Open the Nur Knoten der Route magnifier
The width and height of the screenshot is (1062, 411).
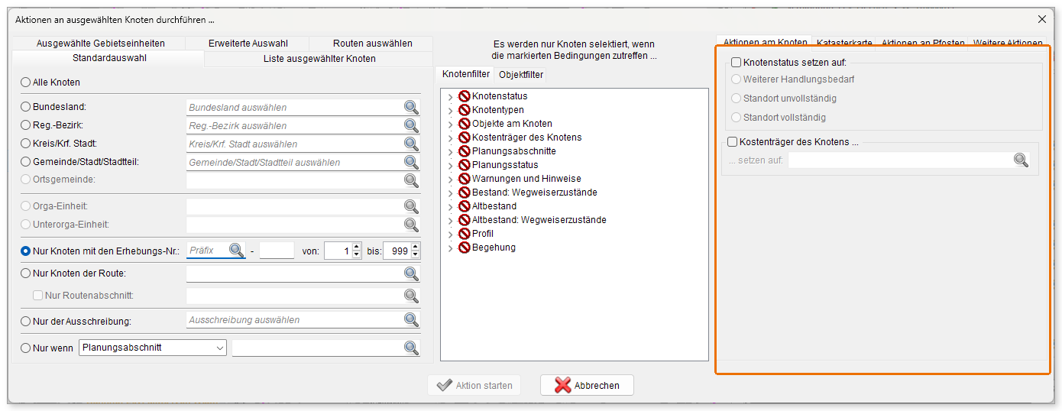coord(411,273)
